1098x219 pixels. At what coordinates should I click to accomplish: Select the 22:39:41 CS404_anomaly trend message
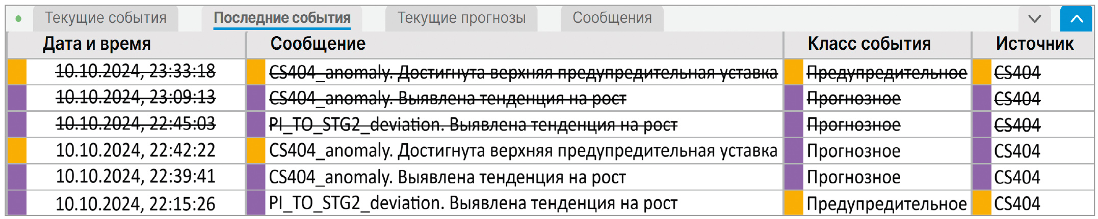pos(447,177)
